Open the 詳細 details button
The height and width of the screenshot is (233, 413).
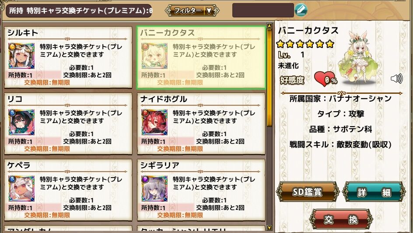(x=374, y=192)
